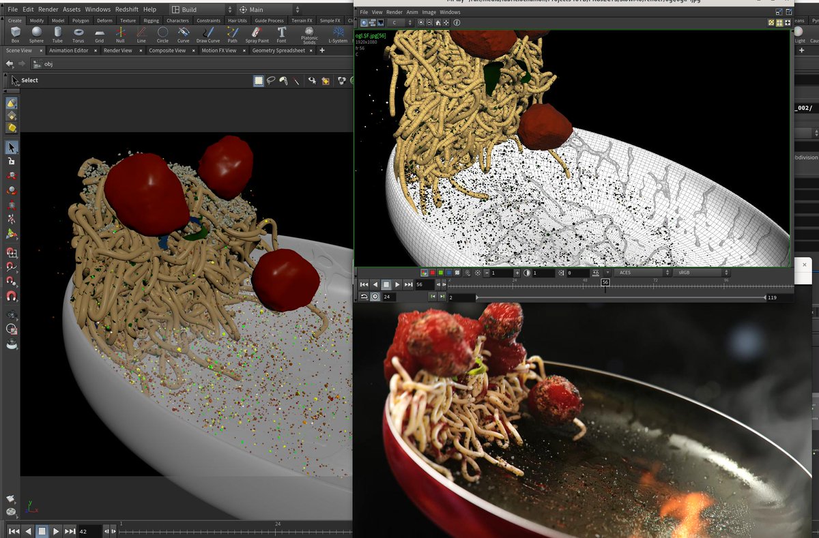Expand display options arrow left of ACES
The height and width of the screenshot is (538, 819).
click(607, 273)
